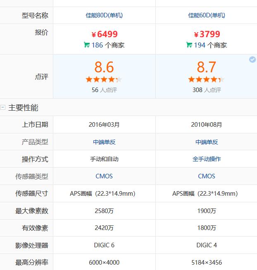Viewport: 257px width, 270px height.
Task: Click the 8.6 rating score for 80D
Action: click(104, 67)
